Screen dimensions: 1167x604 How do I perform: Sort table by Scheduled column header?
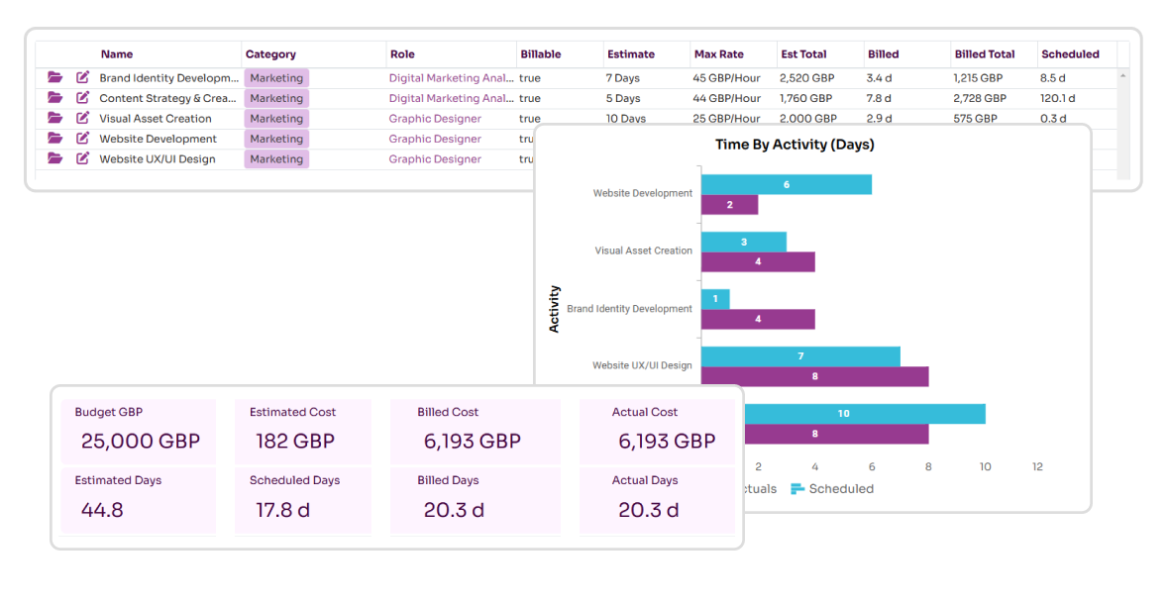point(1070,54)
